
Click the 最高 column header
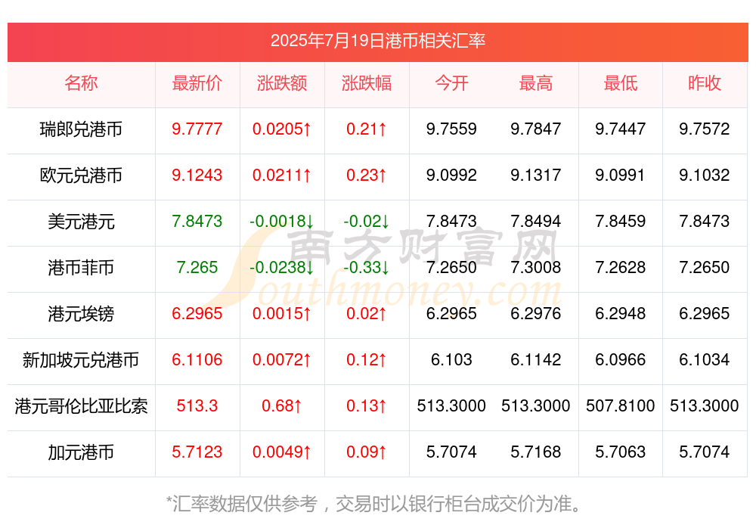coord(536,83)
